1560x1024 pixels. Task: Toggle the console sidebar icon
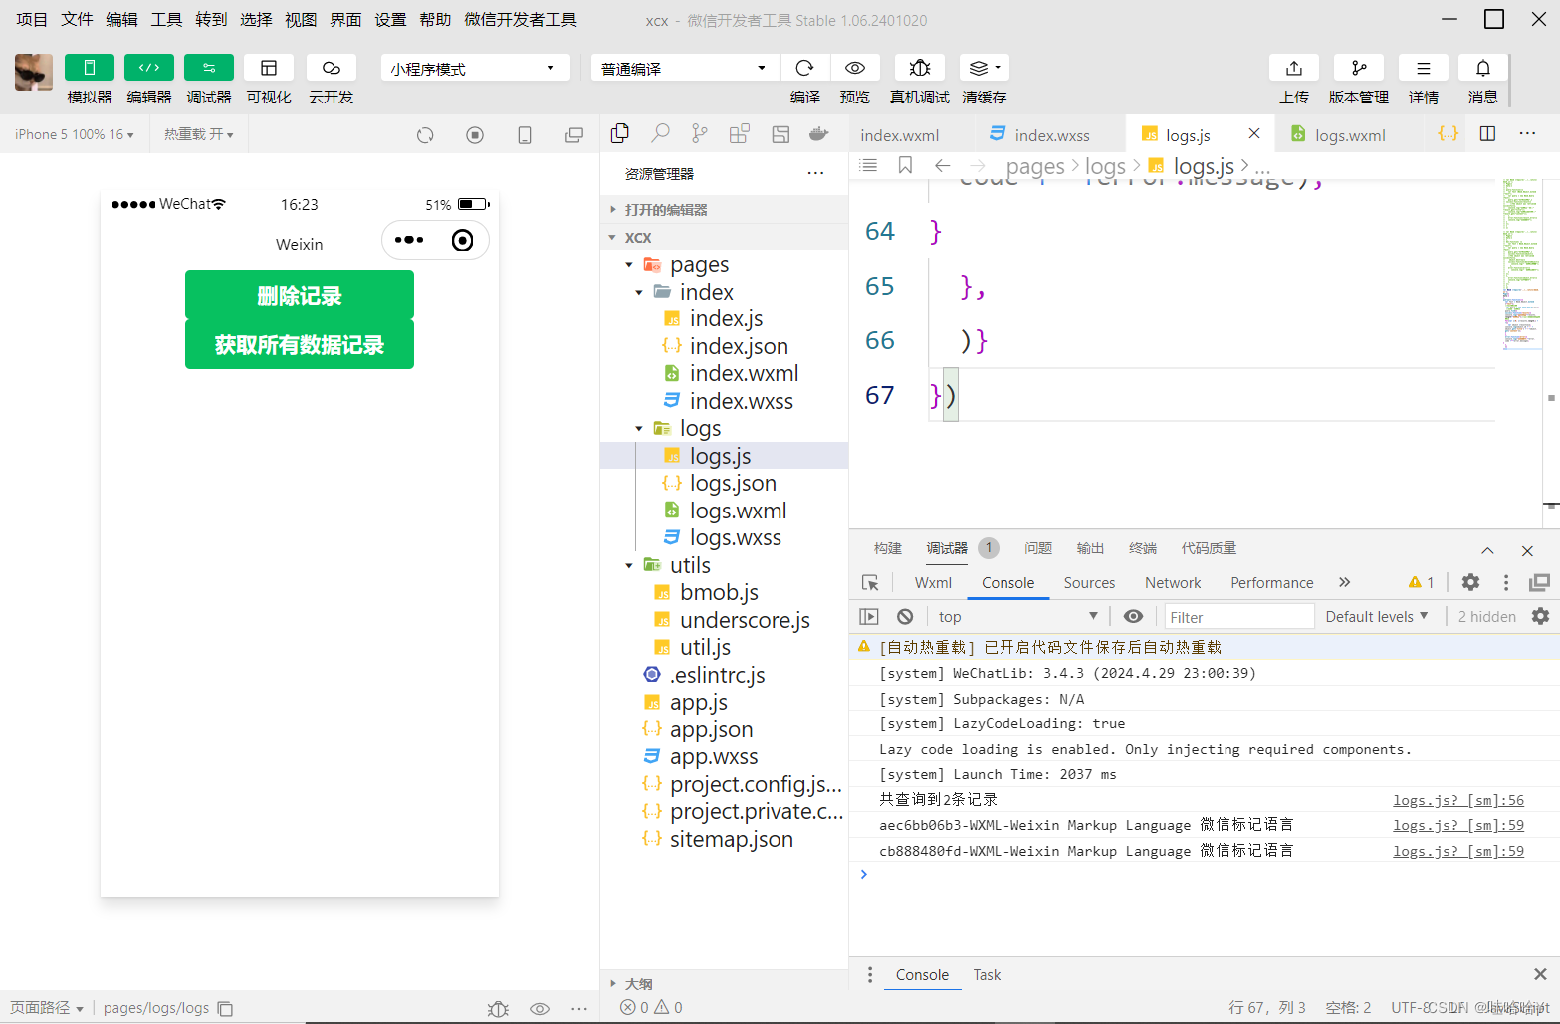[869, 617]
